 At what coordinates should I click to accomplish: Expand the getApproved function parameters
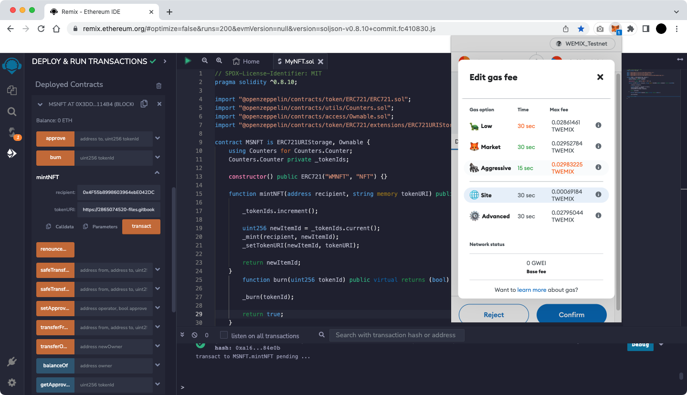tap(158, 384)
